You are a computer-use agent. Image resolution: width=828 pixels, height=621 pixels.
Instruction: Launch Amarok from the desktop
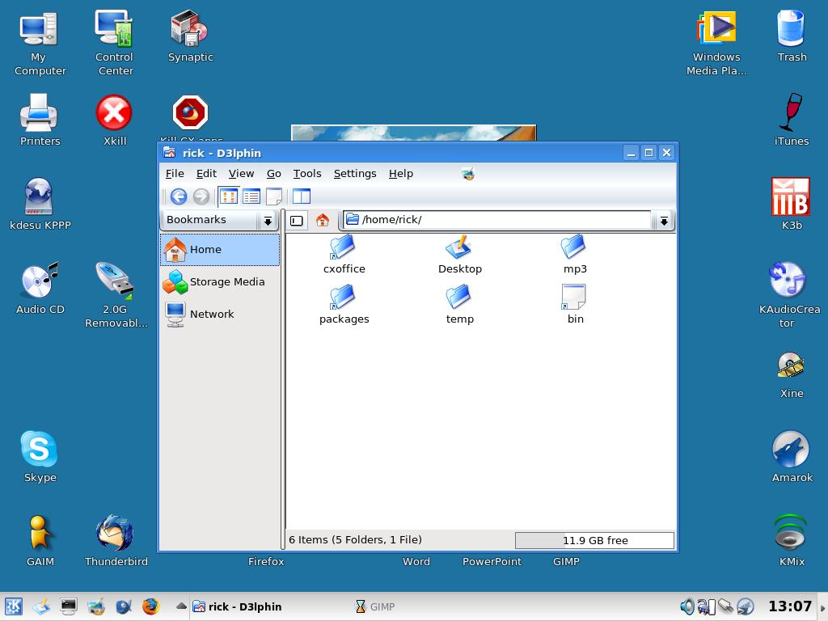791,457
